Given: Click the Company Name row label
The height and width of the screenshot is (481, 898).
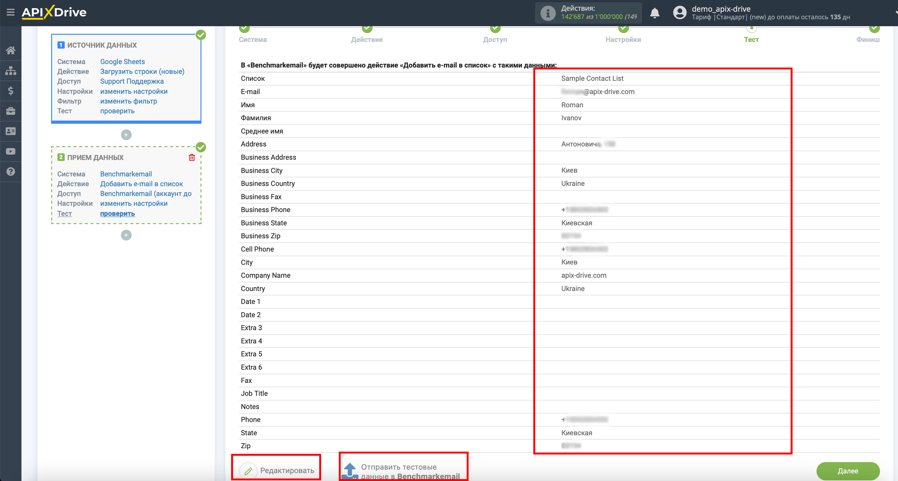Looking at the screenshot, I should pos(265,275).
